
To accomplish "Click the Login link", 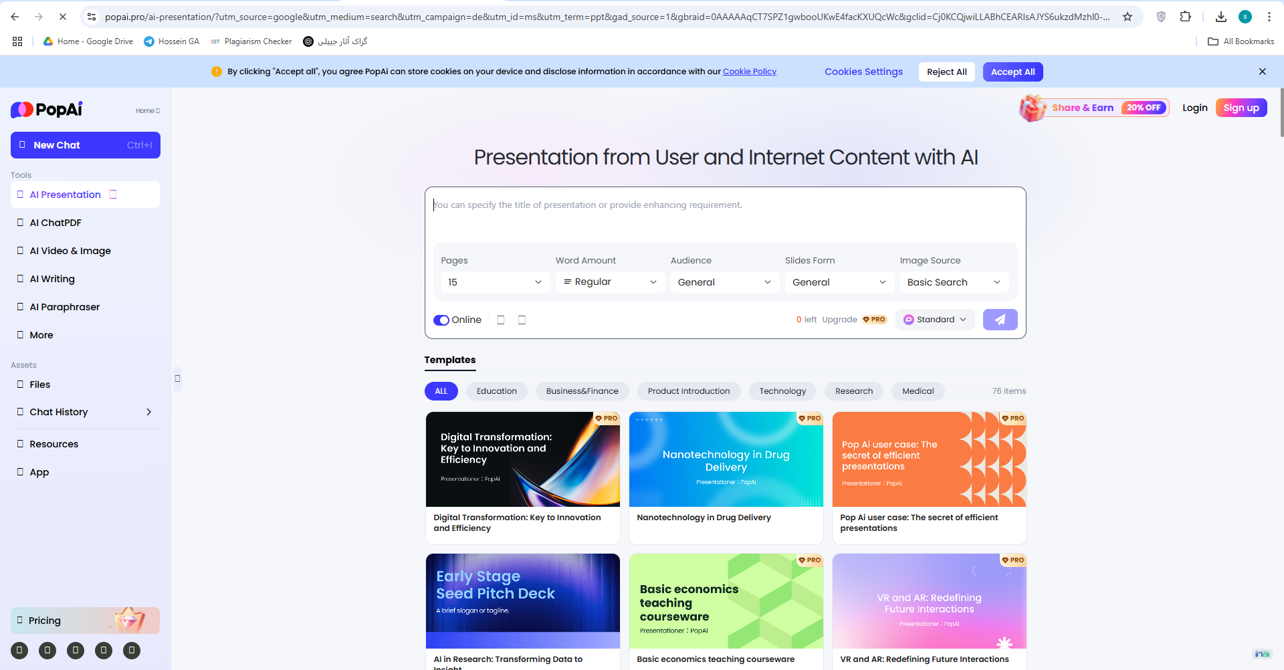I will coord(1194,108).
